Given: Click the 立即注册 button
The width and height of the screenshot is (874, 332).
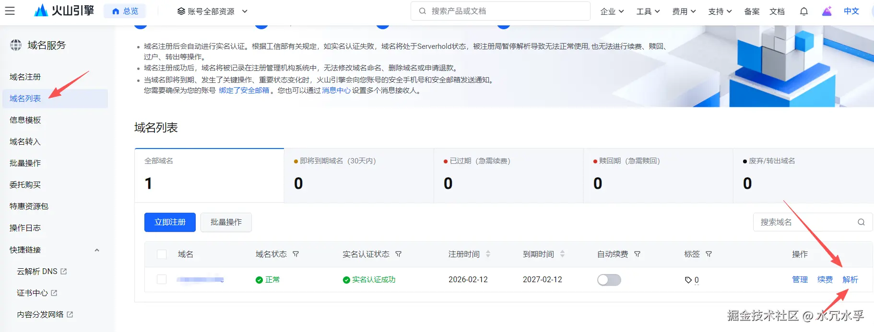Looking at the screenshot, I should (170, 222).
